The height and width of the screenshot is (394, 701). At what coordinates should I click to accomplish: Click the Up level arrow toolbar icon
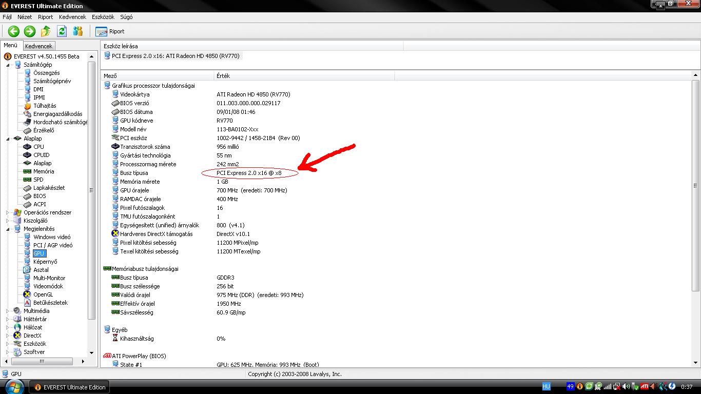coord(46,31)
